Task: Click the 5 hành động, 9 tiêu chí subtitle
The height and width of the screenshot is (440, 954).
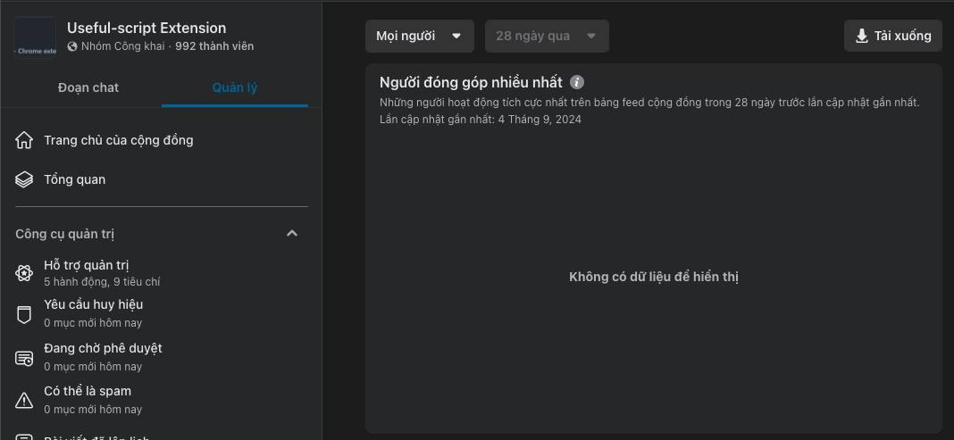Action: point(102,282)
